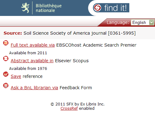Image resolution: width=155 pixels, height=122 pixels.
Task: Open Ask a BnL librarian via link
Action: tap(34, 88)
